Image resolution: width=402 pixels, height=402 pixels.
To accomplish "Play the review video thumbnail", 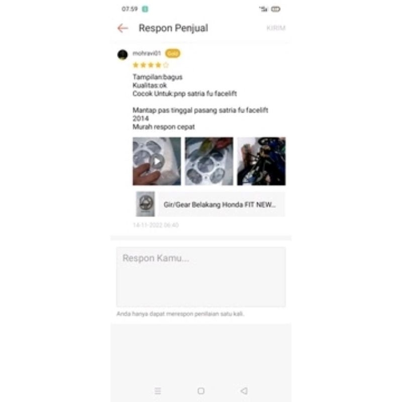I will click(x=157, y=161).
